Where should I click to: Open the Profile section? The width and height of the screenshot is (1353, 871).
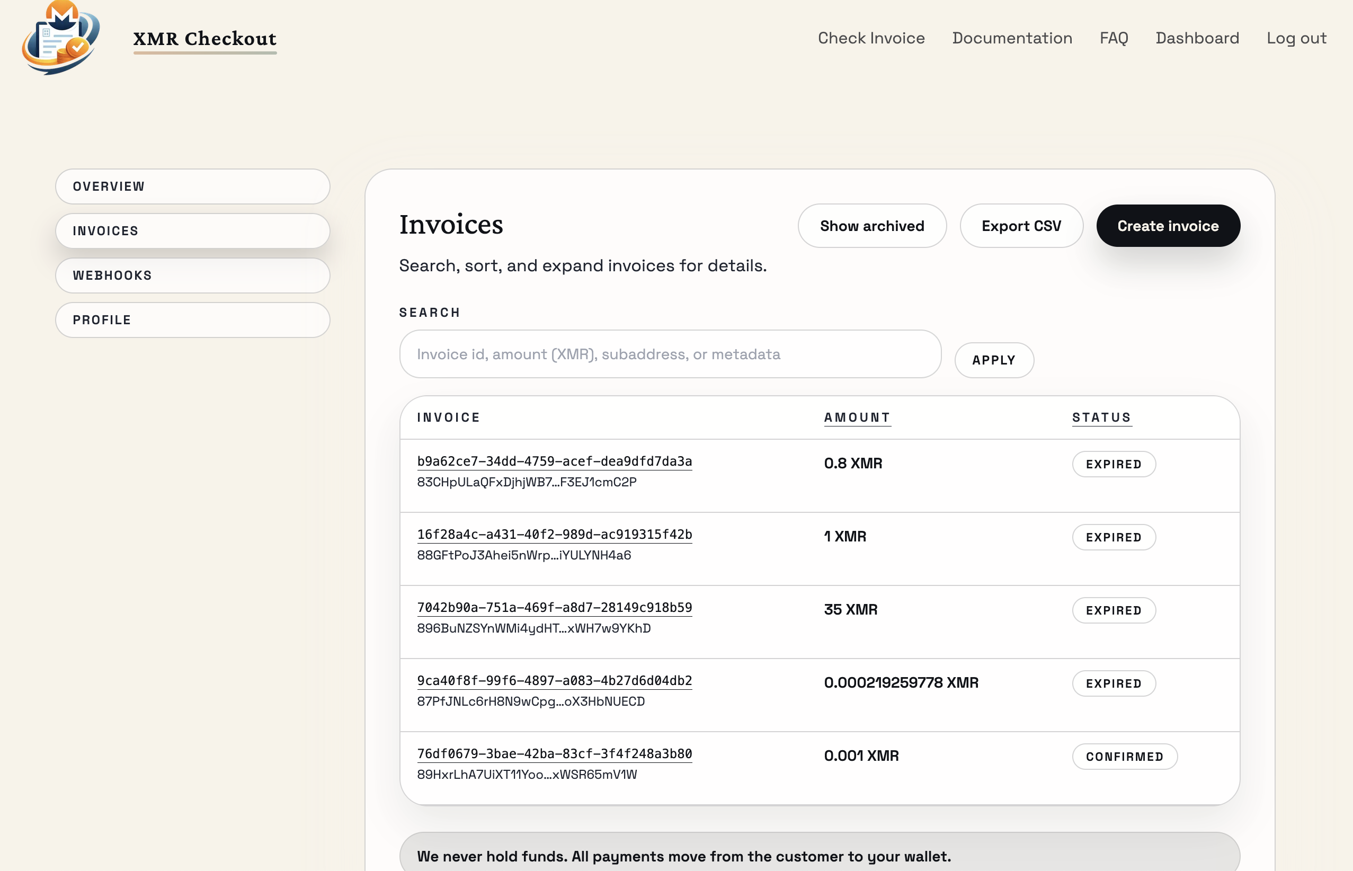(193, 320)
